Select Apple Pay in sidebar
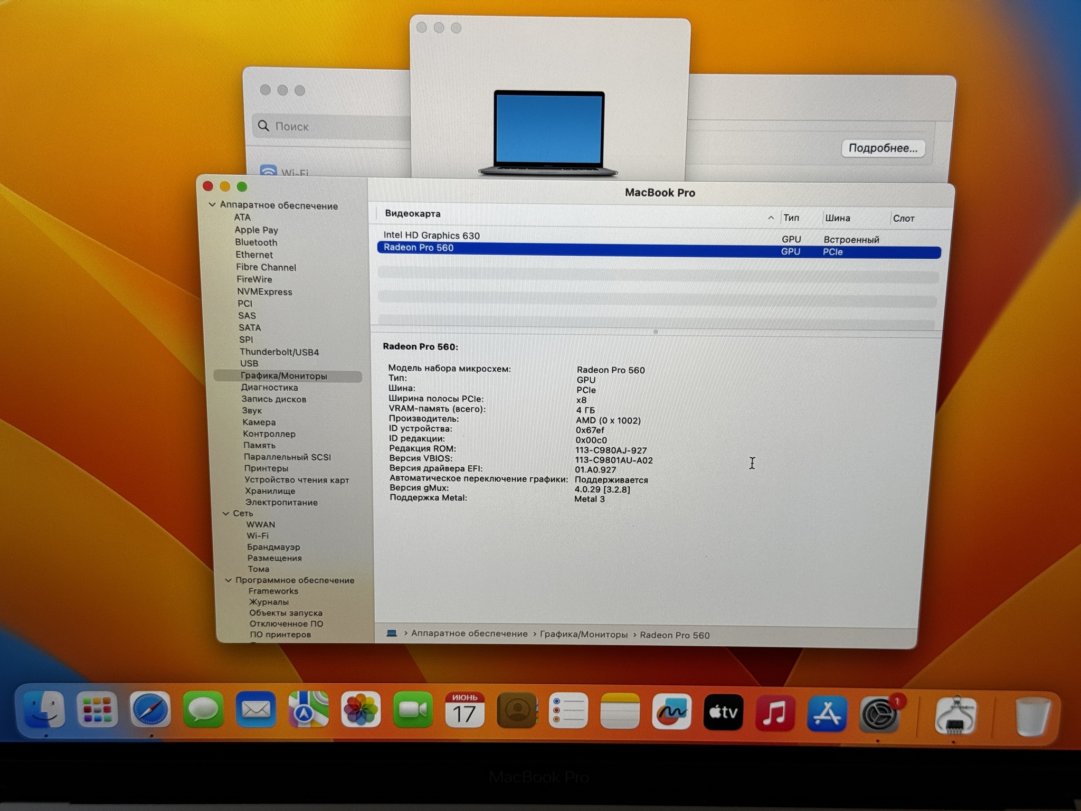 (x=256, y=230)
